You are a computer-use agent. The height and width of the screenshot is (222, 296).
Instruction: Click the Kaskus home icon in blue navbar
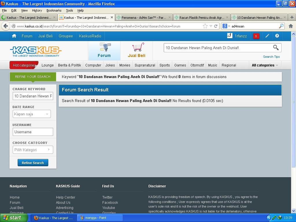tap(14, 36)
